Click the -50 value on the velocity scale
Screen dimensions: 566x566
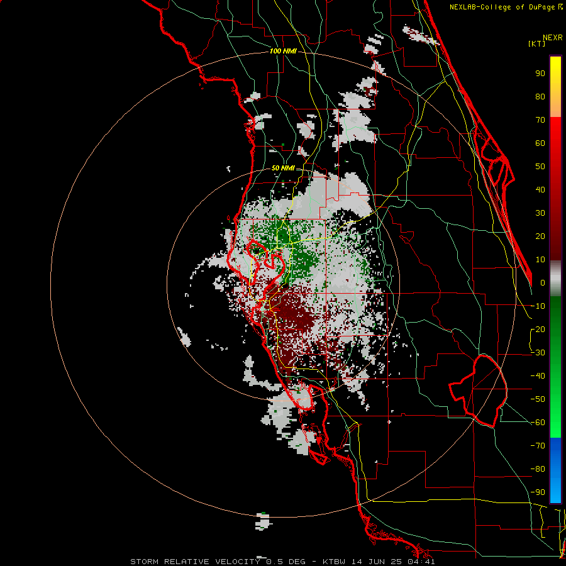538,399
